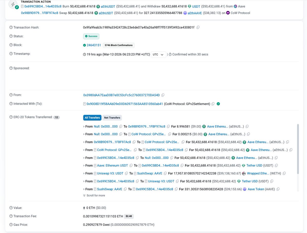Expand the Aave: Ethereum USDT transfer row
The width and height of the screenshot is (307, 233).
tap(84, 166)
